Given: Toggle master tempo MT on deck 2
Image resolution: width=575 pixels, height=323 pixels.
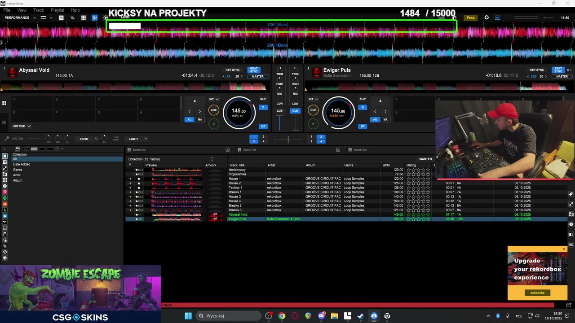Looking at the screenshot, I should (363, 127).
